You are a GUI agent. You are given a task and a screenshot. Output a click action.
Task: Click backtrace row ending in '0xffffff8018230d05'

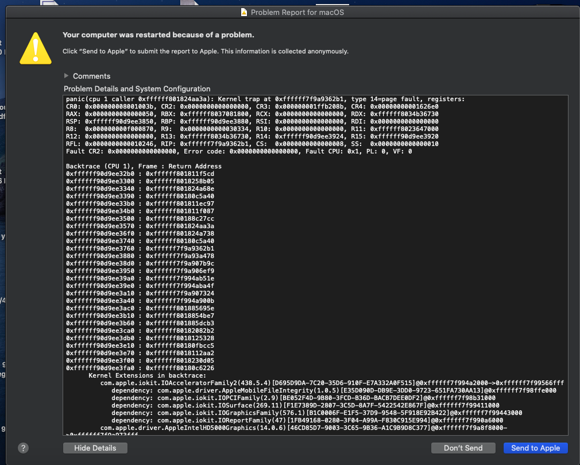[140, 360]
